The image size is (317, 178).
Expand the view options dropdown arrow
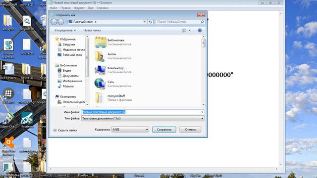tap(189, 30)
